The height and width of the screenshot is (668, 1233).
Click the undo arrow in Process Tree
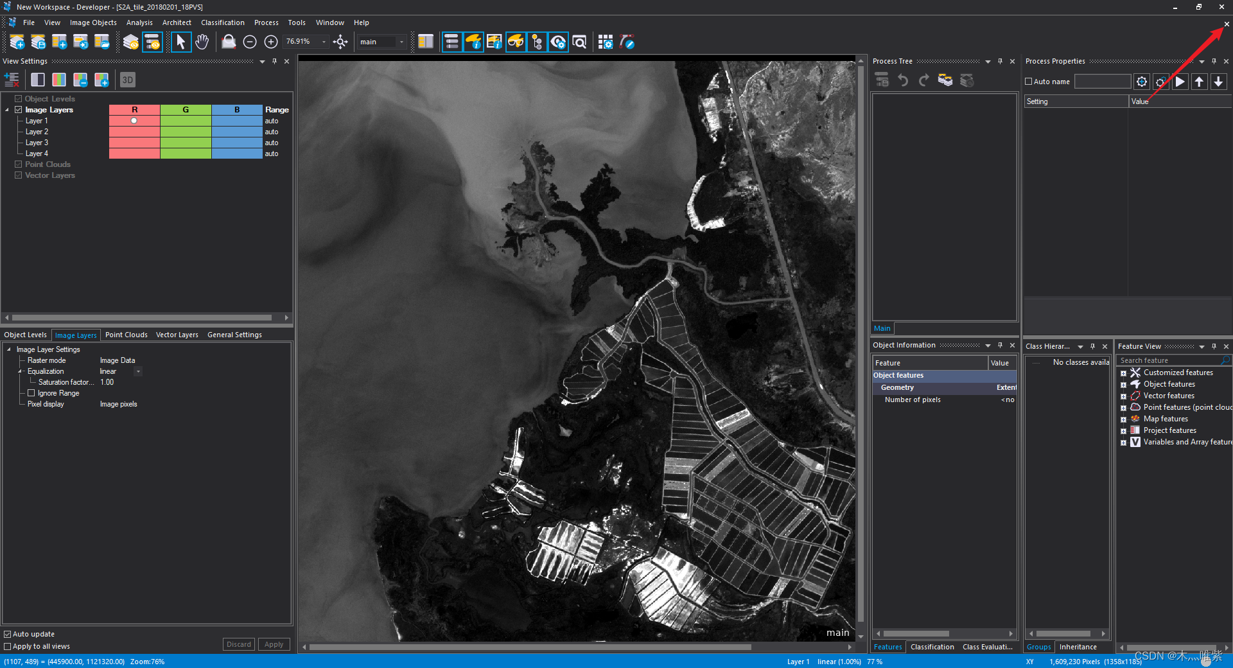click(903, 80)
